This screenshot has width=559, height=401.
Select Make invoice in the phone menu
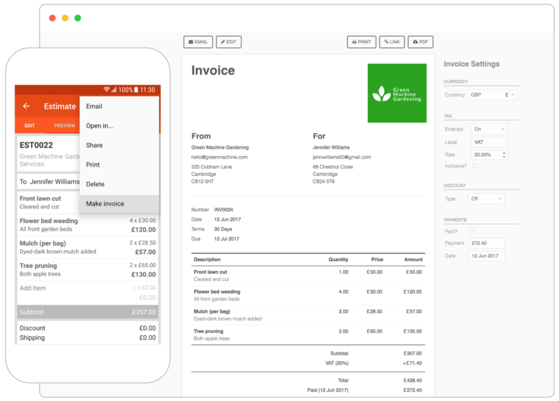pos(119,204)
